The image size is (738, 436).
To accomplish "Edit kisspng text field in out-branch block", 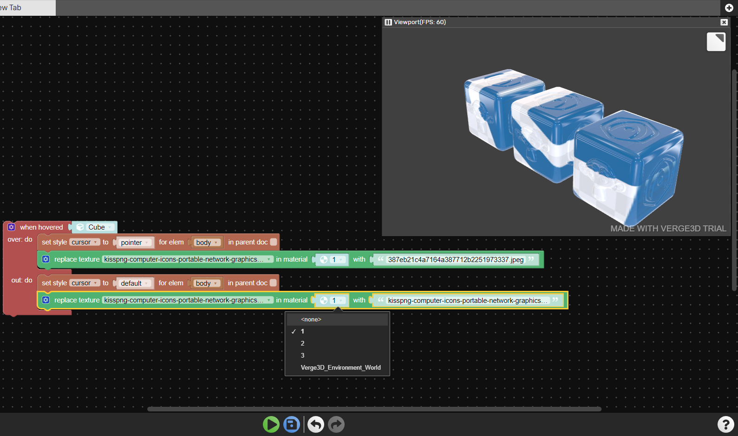I will point(468,301).
